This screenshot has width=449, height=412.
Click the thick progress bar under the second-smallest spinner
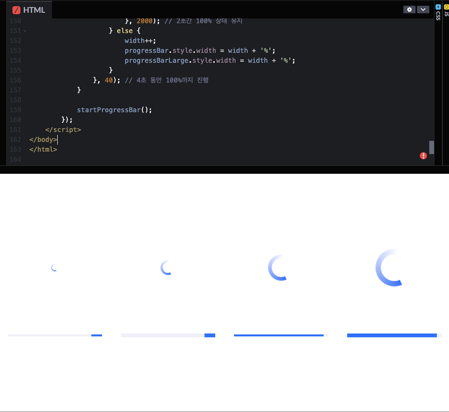(168, 336)
